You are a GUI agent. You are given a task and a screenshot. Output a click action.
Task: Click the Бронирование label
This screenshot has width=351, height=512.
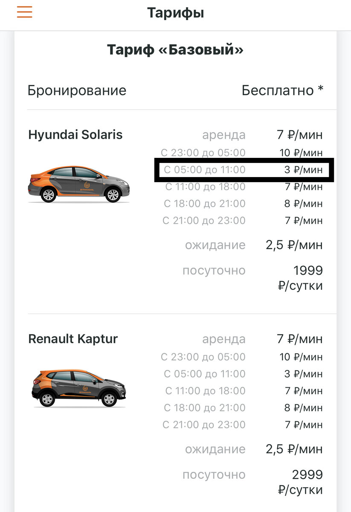click(77, 90)
